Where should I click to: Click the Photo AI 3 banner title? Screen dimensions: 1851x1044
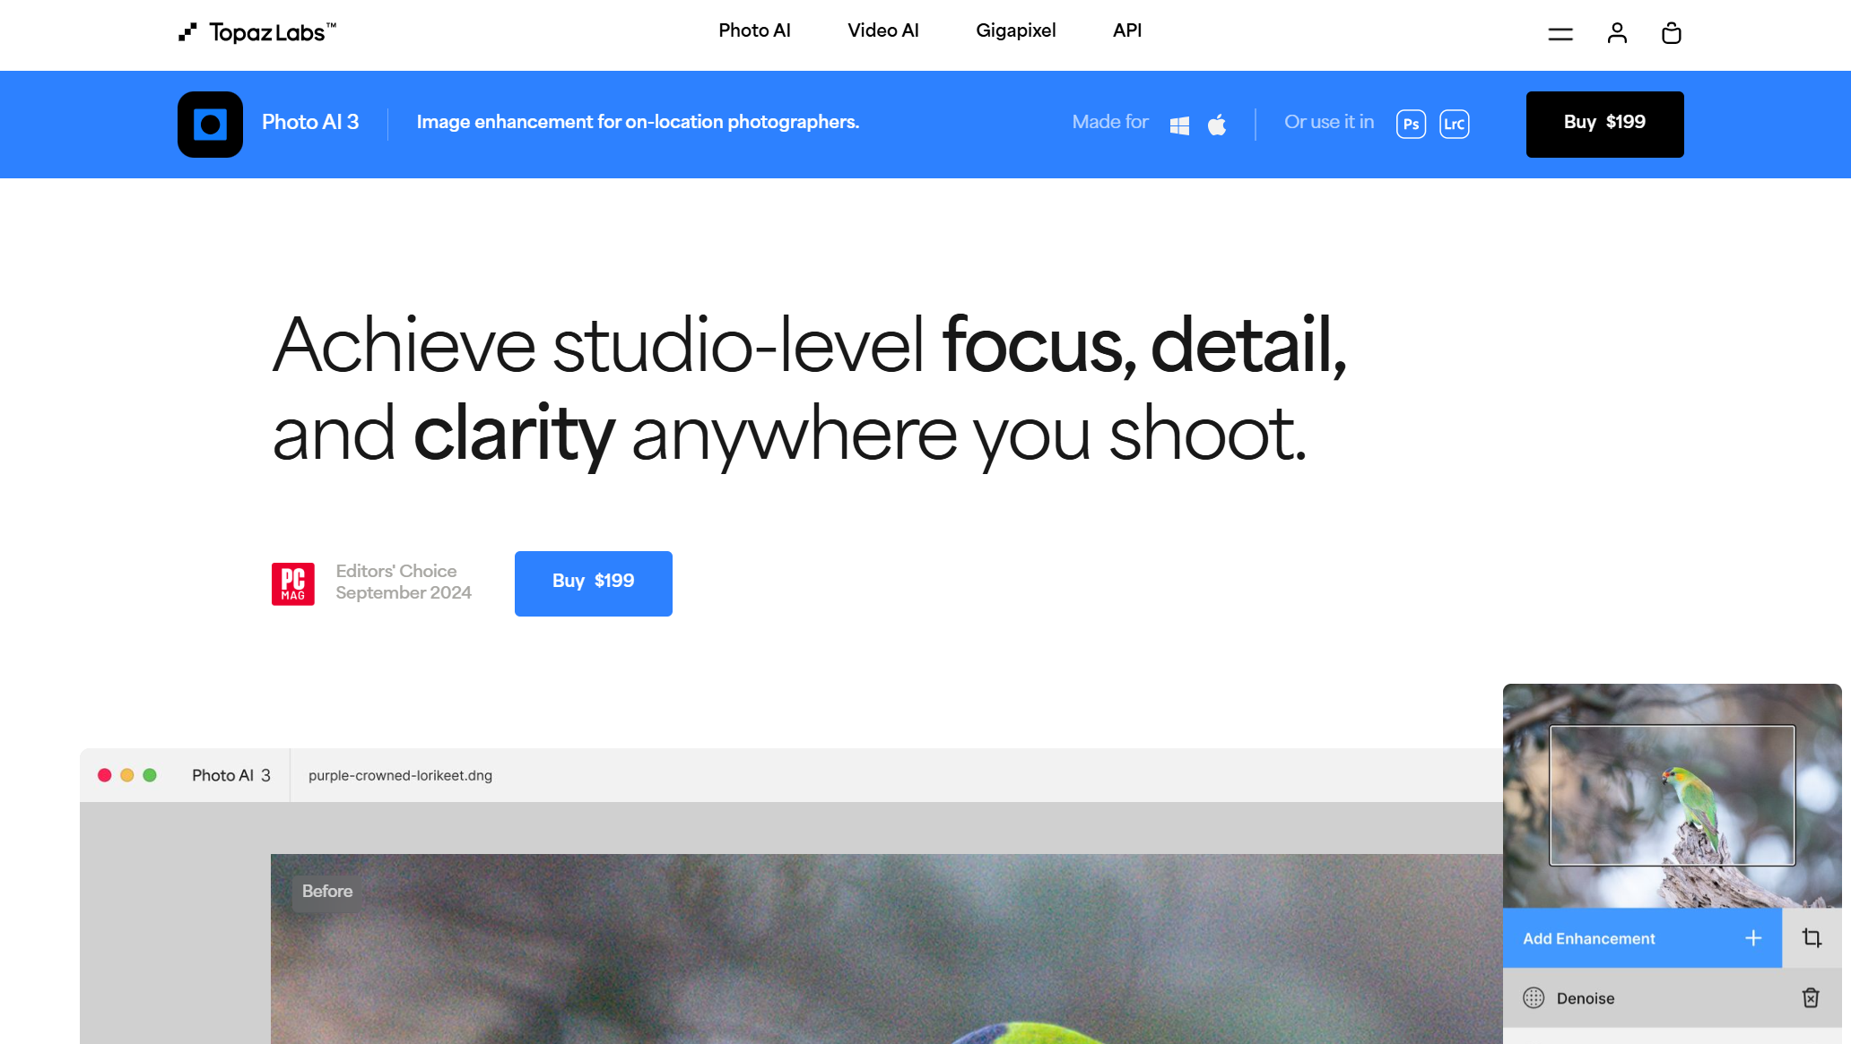pyautogui.click(x=310, y=122)
